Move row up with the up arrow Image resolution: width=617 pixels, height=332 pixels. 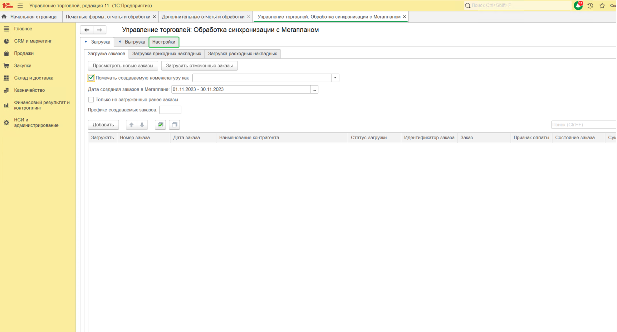[131, 125]
